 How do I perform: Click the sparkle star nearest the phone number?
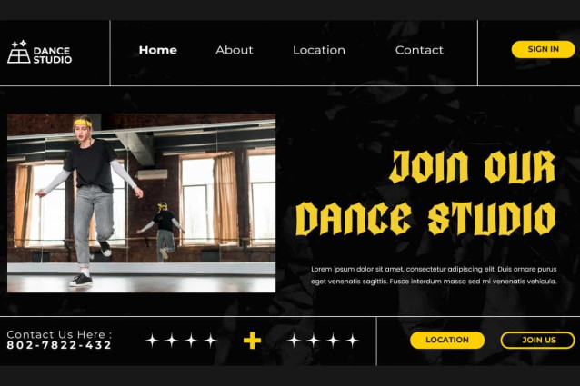[x=152, y=341]
